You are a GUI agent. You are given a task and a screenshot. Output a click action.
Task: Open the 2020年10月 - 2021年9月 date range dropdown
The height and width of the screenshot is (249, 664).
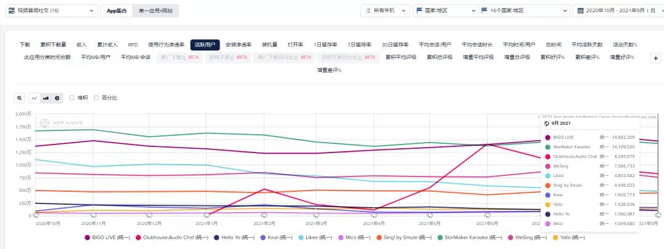click(619, 10)
